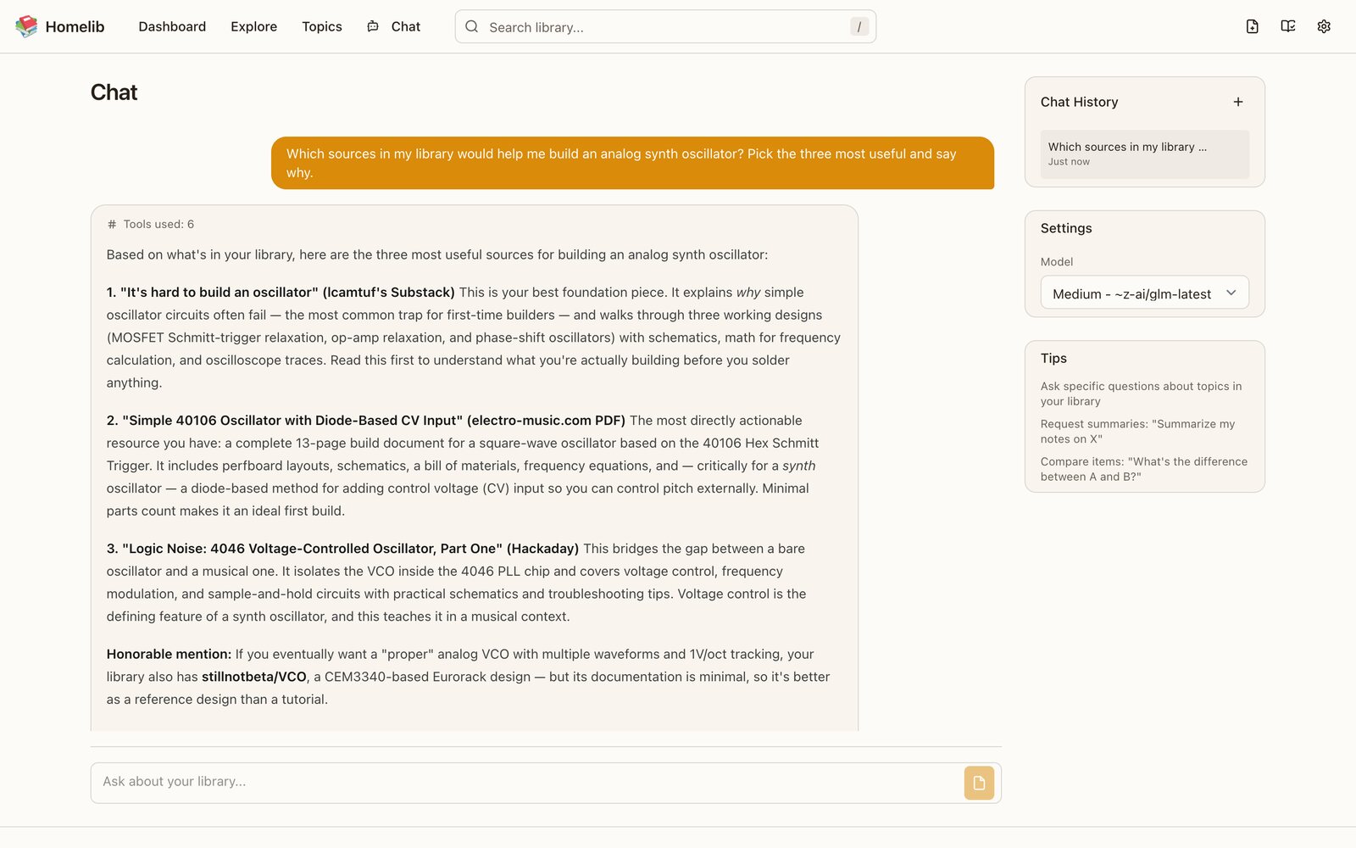
Task: Focus the Search library field
Action: coord(665,26)
